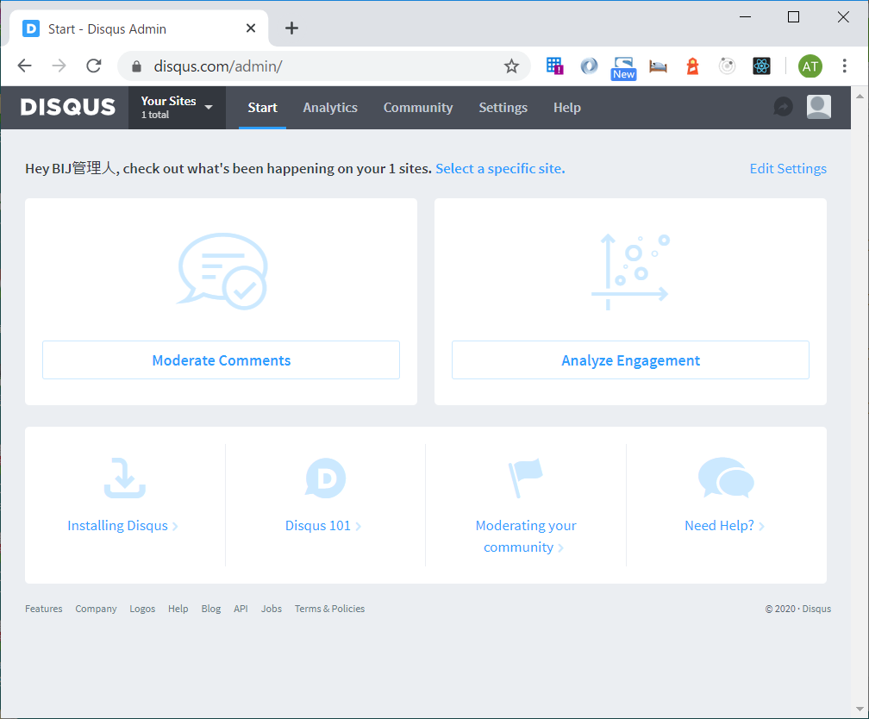Open the Need Help? link
This screenshot has height=719, width=869.
click(725, 526)
